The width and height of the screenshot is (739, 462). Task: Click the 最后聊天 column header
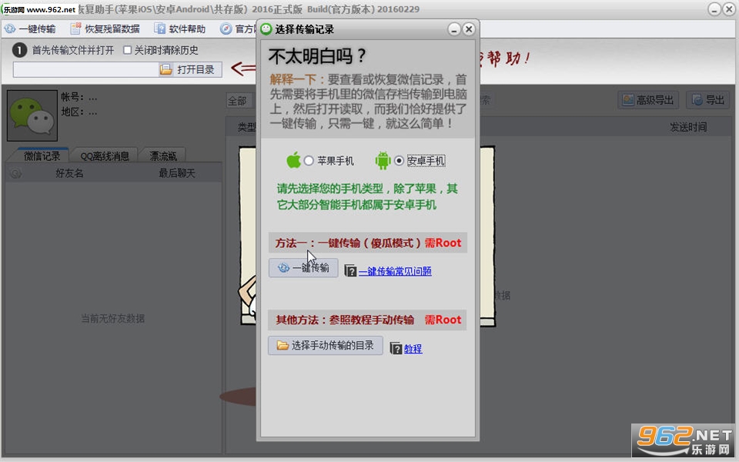pyautogui.click(x=177, y=173)
